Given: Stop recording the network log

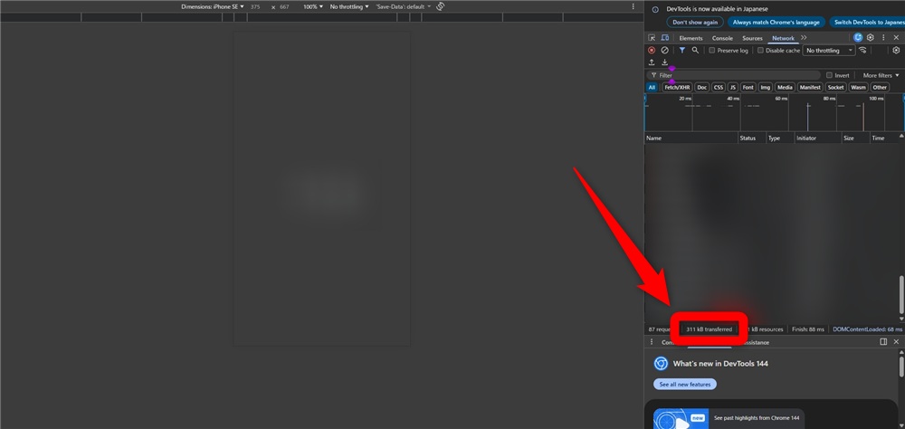Looking at the screenshot, I should tap(652, 51).
